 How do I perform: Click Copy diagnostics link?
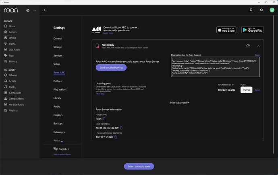coord(257,55)
